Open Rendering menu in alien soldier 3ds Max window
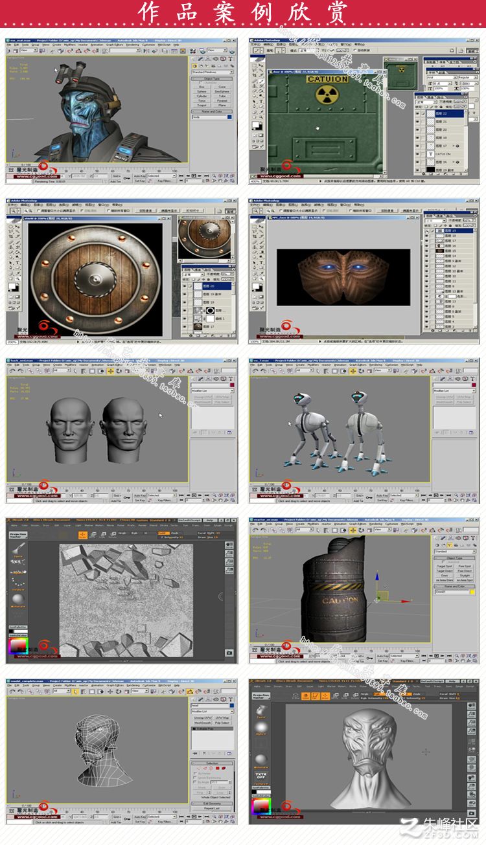Screen dimensions: 486x845 point(132,45)
